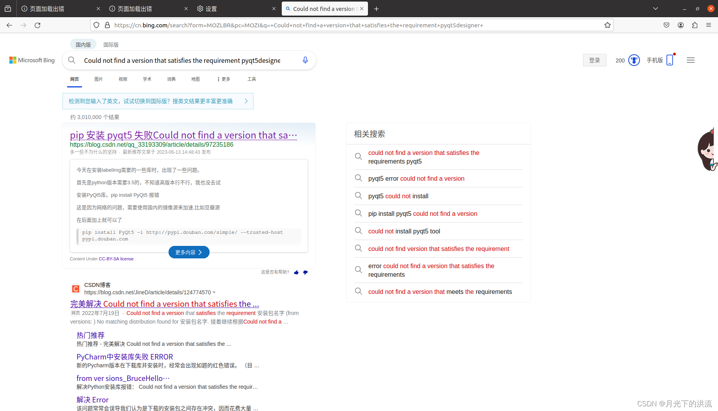Open the CC-BY-SA license link

[x=116, y=258]
